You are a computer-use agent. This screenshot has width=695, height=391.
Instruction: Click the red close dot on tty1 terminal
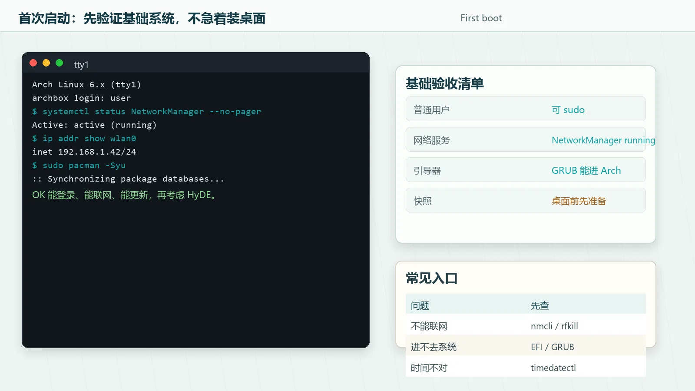click(33, 63)
